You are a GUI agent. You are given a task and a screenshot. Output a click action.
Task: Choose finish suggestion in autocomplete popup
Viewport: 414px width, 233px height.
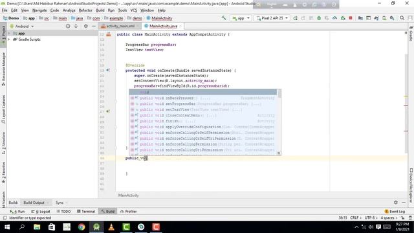[x=202, y=121]
